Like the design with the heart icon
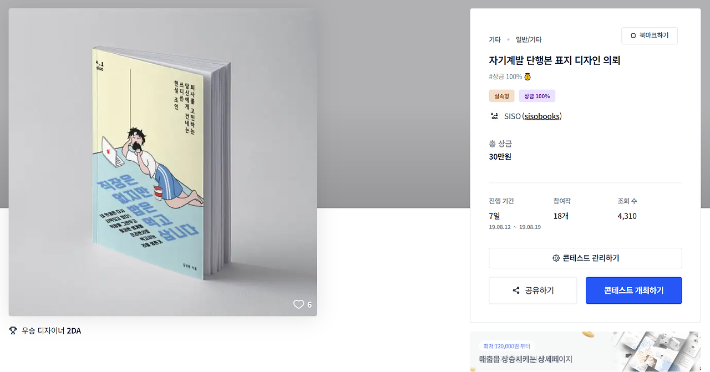 click(x=298, y=304)
